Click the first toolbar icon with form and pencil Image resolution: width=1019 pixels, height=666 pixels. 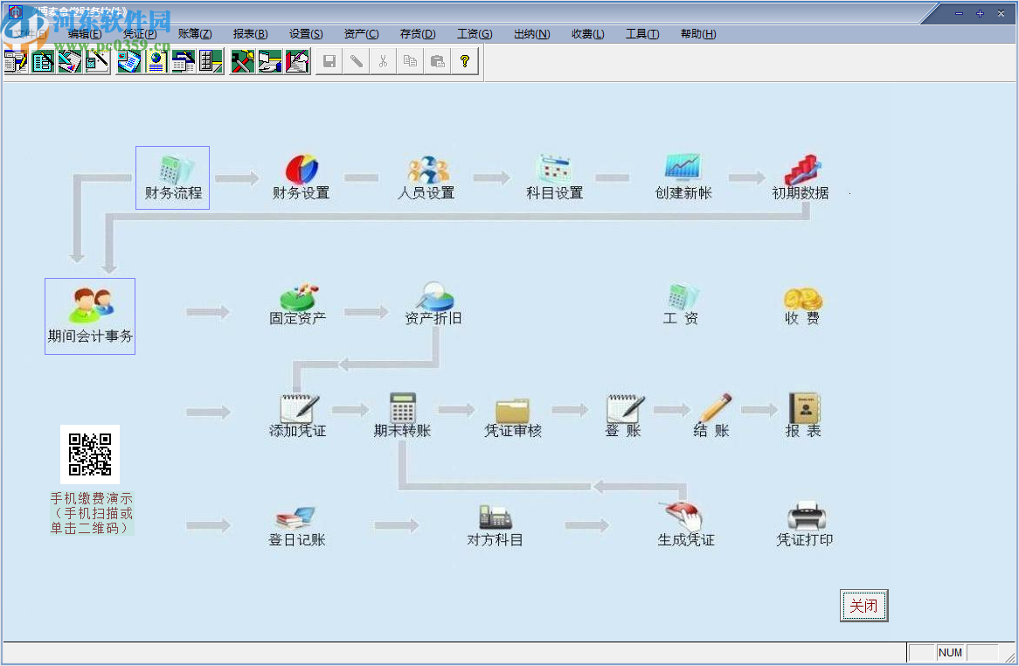click(x=16, y=61)
